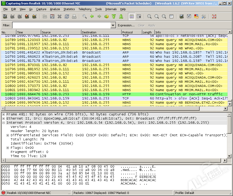
Task: Open the Statistics menu
Action: [x=69, y=9]
